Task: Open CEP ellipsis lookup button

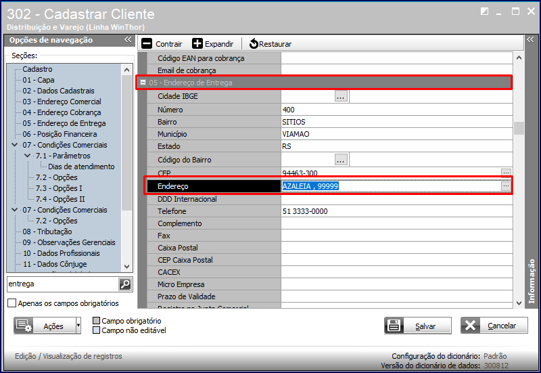Action: pyautogui.click(x=506, y=173)
